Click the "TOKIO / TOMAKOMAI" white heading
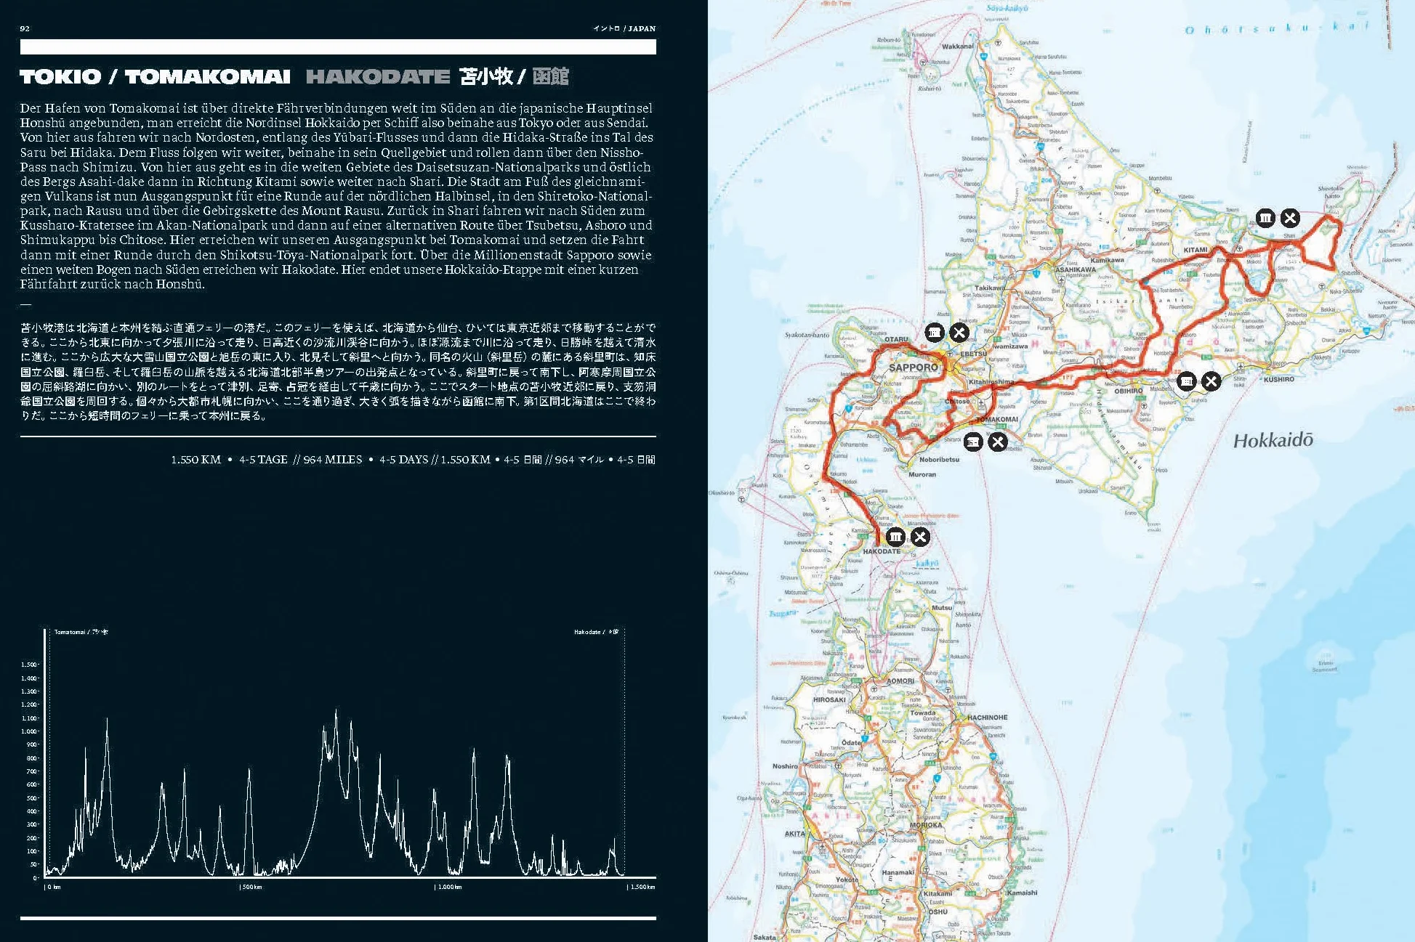Screen dimensions: 1415x942 [x=155, y=76]
